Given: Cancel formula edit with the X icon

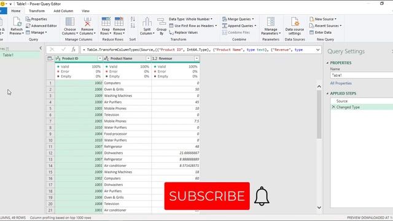Looking at the screenshot, I should (x=52, y=50).
